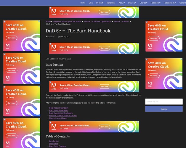Click Save now in banner below post date
186x148 pixels.
(x=105, y=48)
